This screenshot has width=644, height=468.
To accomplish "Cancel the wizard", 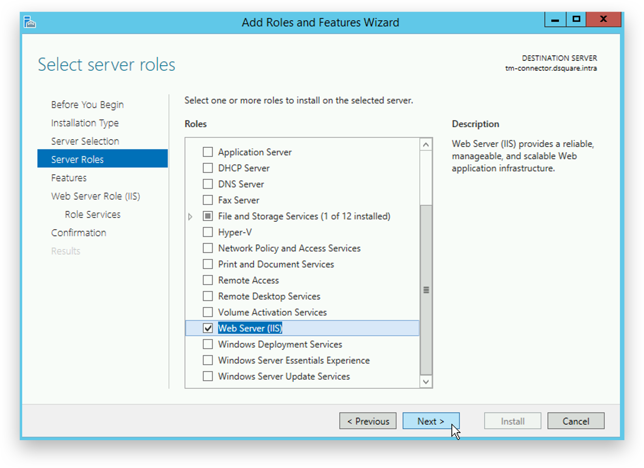I will click(x=576, y=421).
